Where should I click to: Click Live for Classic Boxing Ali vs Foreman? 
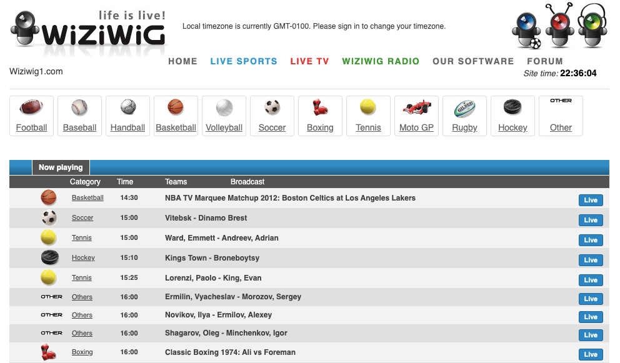coord(591,354)
